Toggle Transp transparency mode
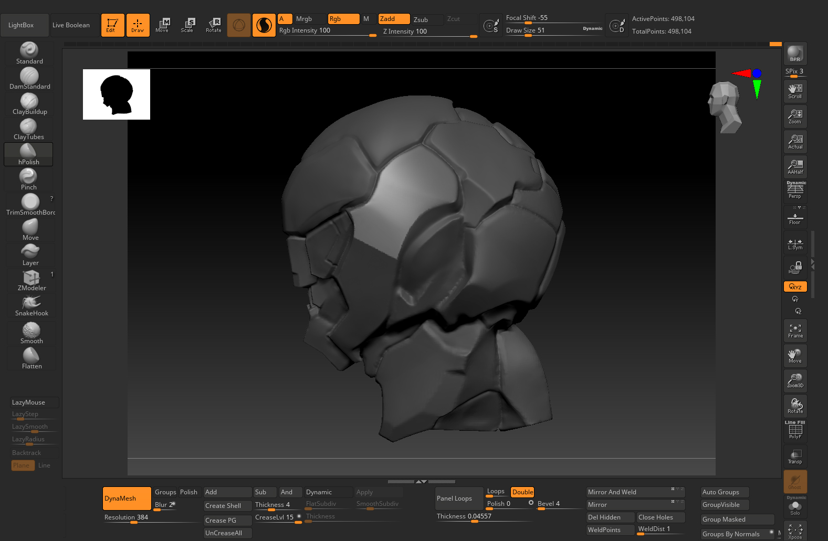Image resolution: width=828 pixels, height=541 pixels. [x=795, y=457]
